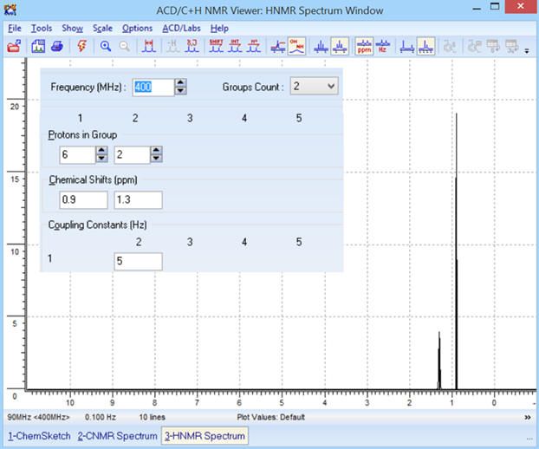Click the red J coupling constants icon
The height and width of the screenshot is (449, 539).
pos(192,46)
